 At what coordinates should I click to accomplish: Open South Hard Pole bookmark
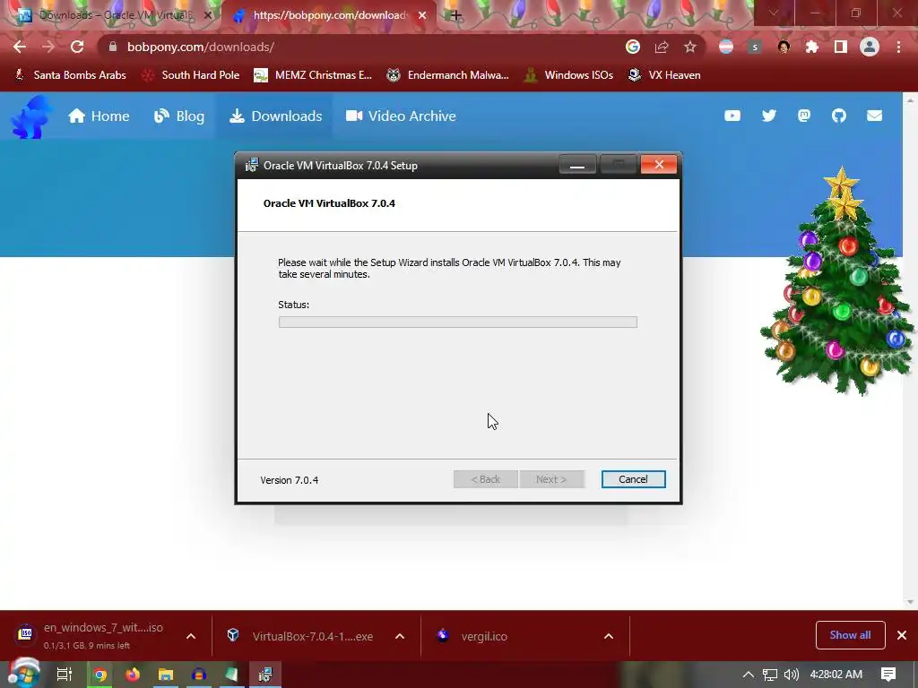[191, 75]
